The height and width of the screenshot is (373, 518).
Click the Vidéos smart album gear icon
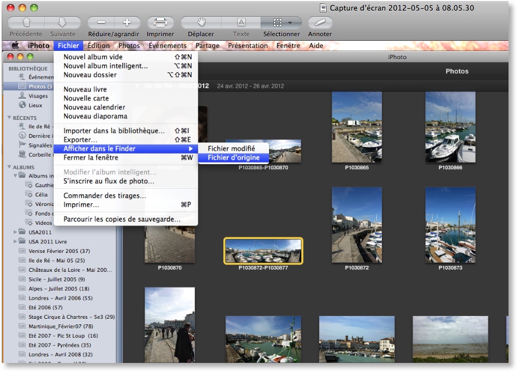coord(29,222)
